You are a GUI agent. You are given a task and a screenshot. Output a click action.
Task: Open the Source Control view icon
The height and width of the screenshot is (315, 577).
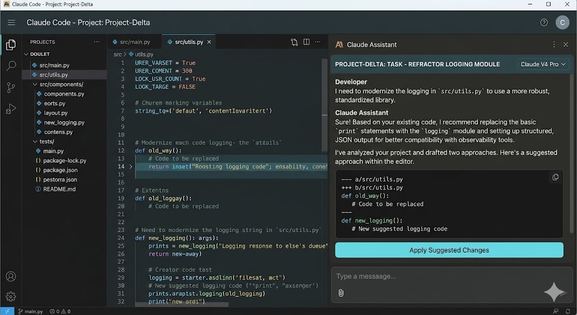[x=11, y=87]
